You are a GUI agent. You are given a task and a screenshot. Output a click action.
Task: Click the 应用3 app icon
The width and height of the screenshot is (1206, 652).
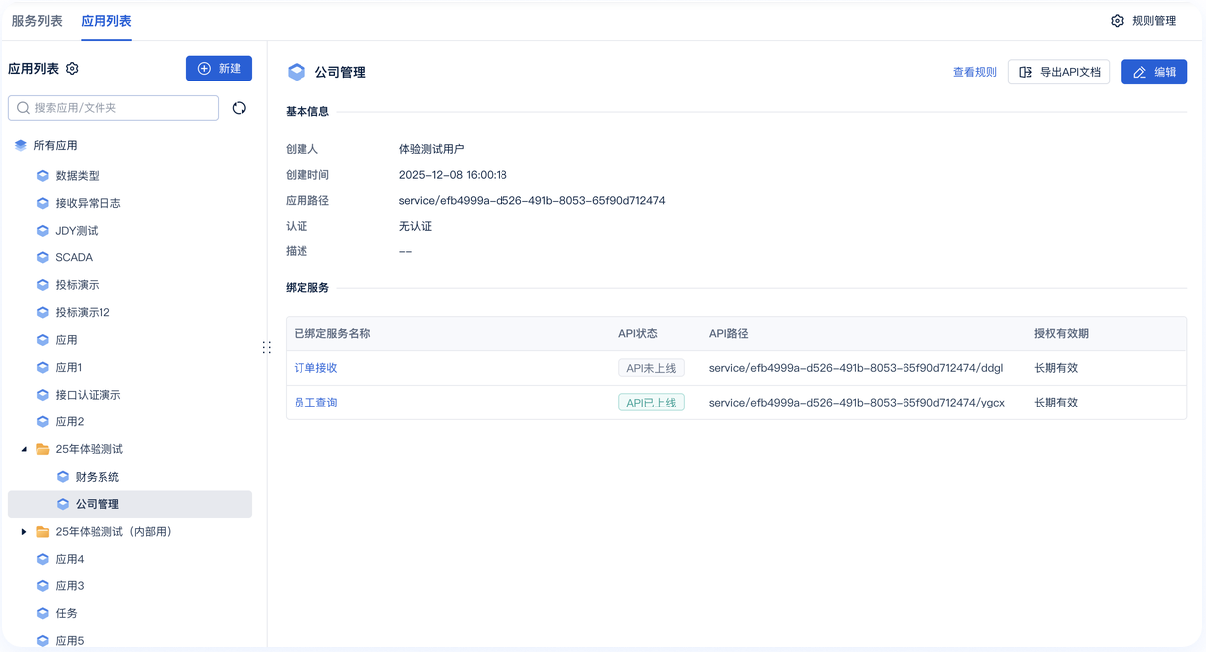[x=43, y=586]
